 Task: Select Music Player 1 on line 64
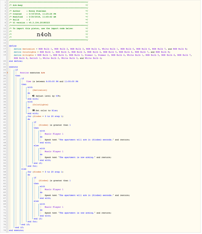point(54,190)
